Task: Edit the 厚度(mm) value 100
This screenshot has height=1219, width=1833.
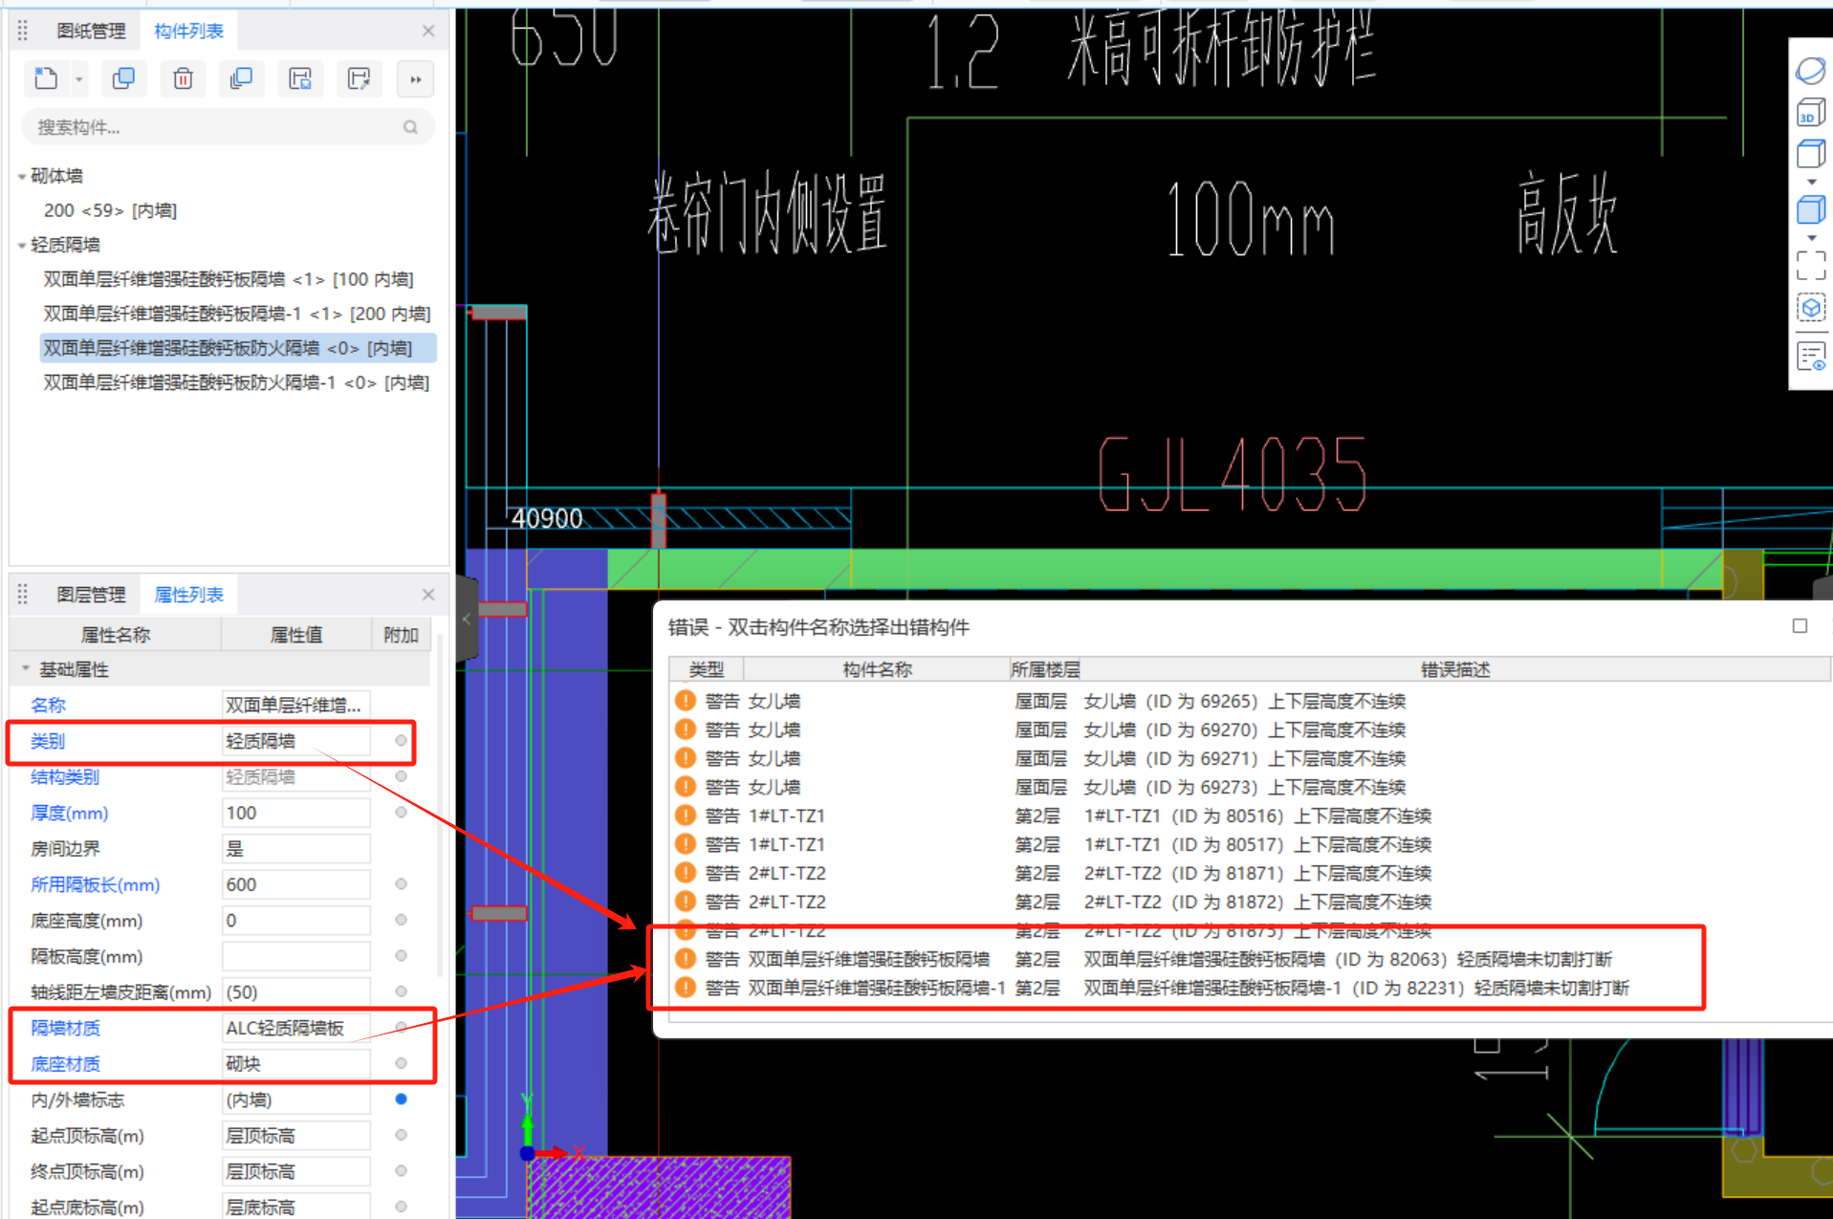Action: tap(295, 813)
